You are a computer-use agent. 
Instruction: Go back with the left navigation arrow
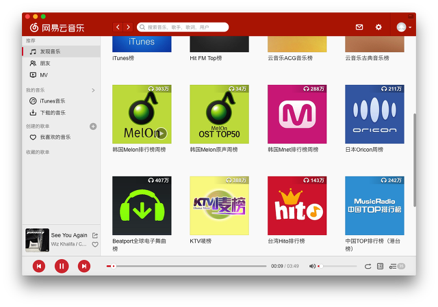(118, 27)
